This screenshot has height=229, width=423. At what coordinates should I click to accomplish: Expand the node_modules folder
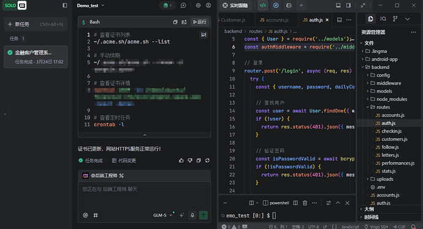[390, 99]
